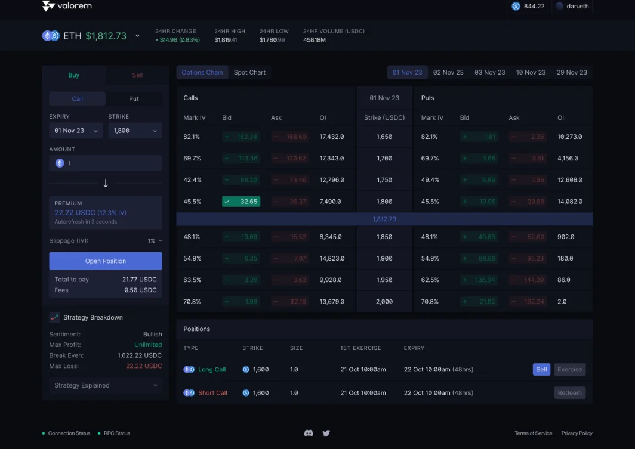Image resolution: width=635 pixels, height=449 pixels.
Task: Open the Strike dropdown 1,800
Action: [135, 131]
